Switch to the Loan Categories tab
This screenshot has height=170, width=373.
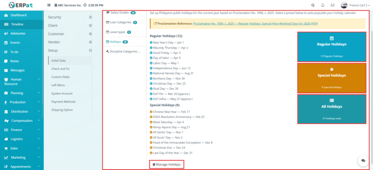(x=121, y=22)
